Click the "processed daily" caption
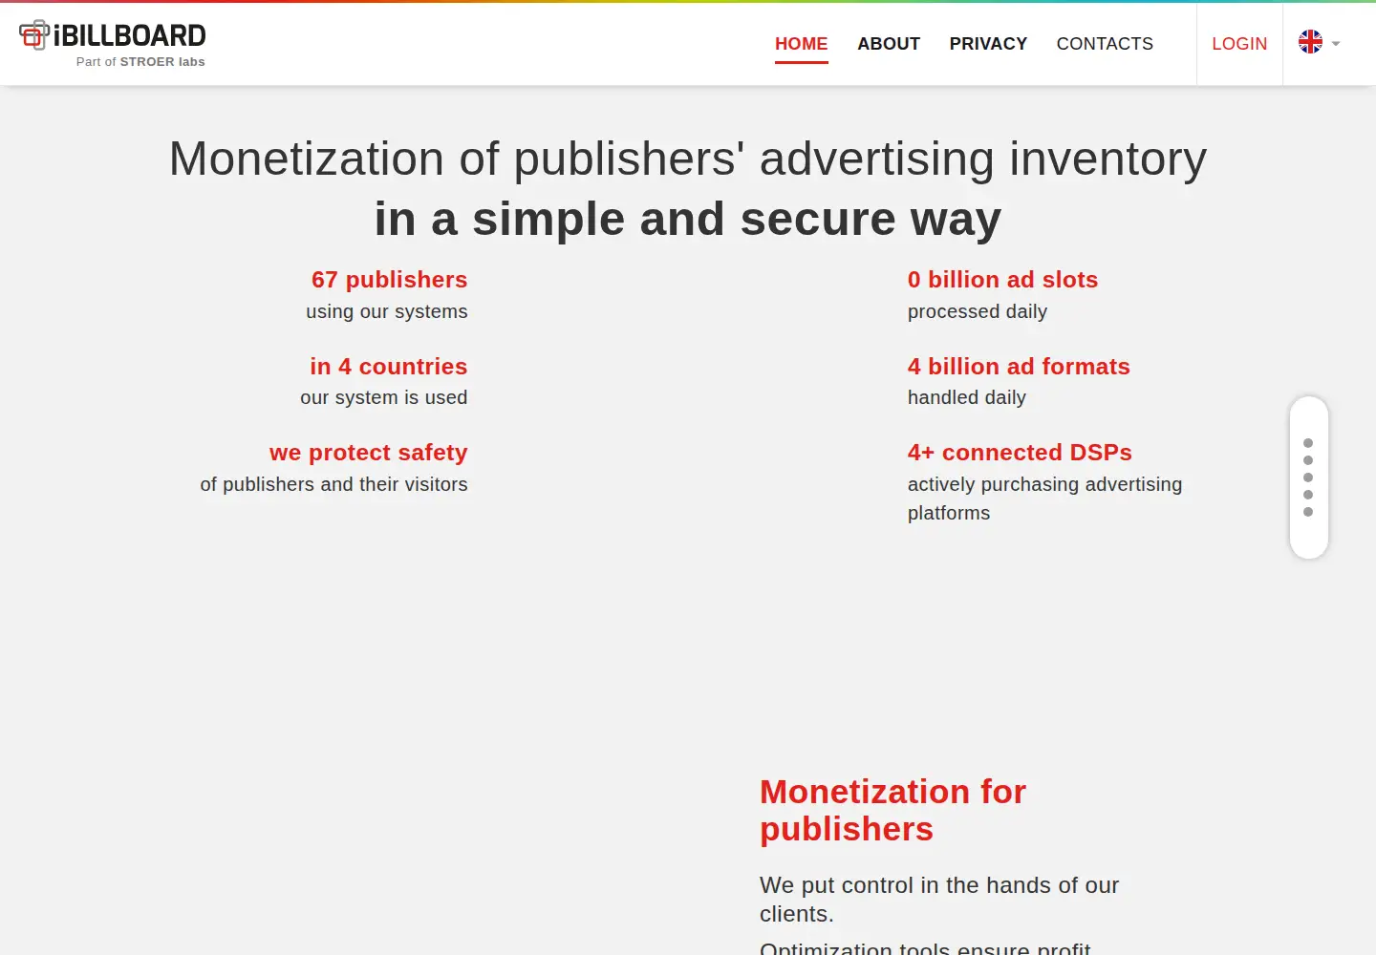Viewport: 1376px width, 955px height. 978,311
